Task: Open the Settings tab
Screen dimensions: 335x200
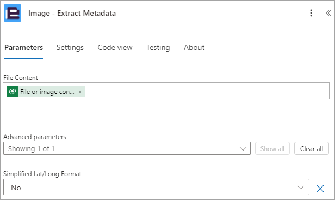Action: click(70, 48)
